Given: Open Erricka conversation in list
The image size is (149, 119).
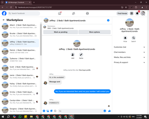Looking at the screenshot, I should [20, 93].
